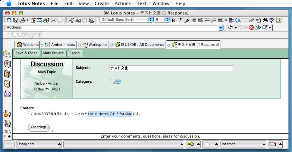Image resolution: width=292 pixels, height=152 pixels.
Task: Open the Replication bookmark under To Do
Action: click(7, 94)
